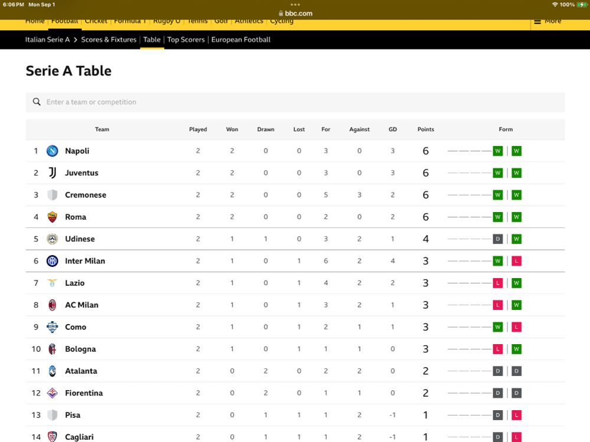Click the Serie A Table heading
Screen dimensions: 590x442
point(68,71)
